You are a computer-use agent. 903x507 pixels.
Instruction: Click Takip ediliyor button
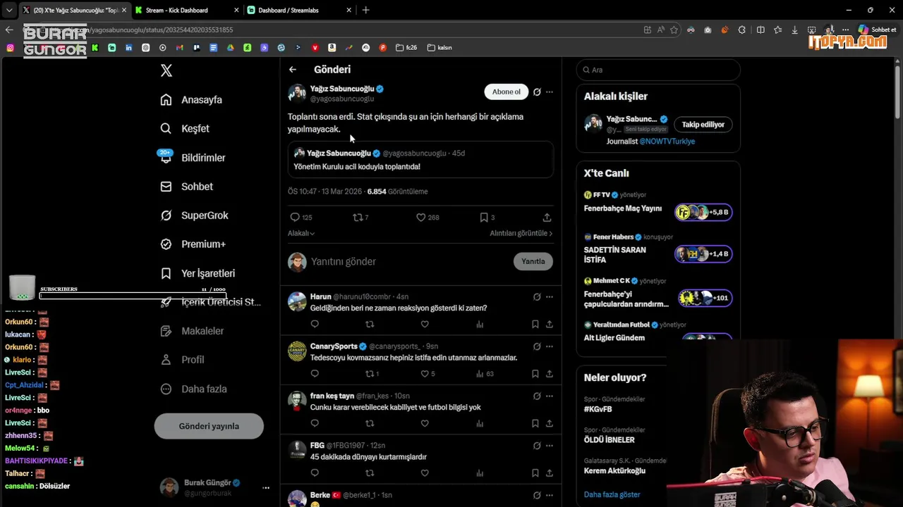point(703,125)
